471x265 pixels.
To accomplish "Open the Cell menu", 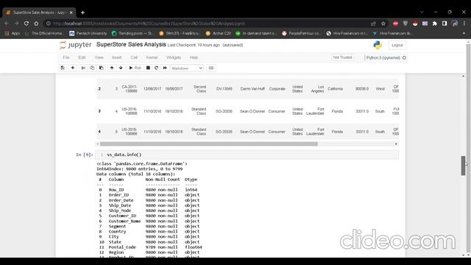I will (x=134, y=57).
